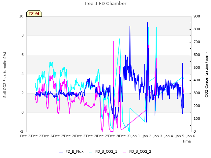
Task: Click the '100' right y-axis tick label
Action: click(x=197, y=118)
